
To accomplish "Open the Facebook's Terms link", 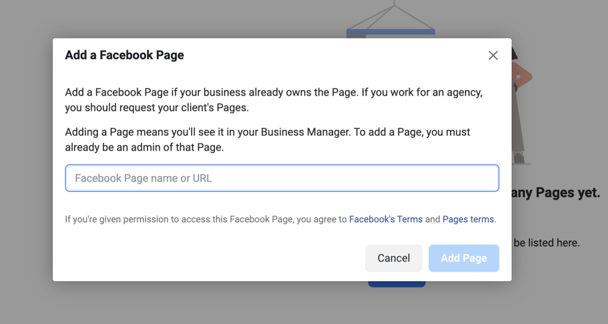I will coord(385,219).
